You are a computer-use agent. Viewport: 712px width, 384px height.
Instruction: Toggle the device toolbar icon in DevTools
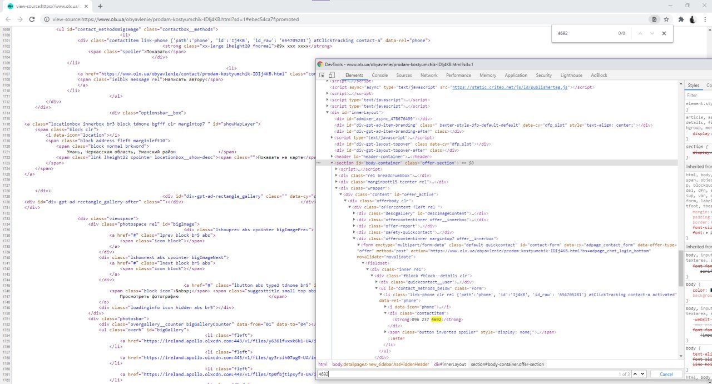click(x=332, y=75)
